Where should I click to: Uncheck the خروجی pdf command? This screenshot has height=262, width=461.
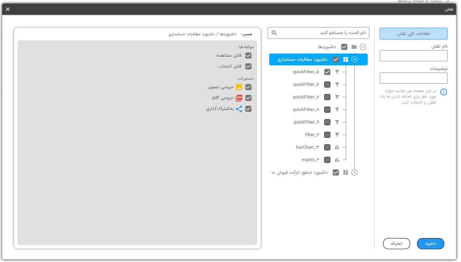point(249,98)
